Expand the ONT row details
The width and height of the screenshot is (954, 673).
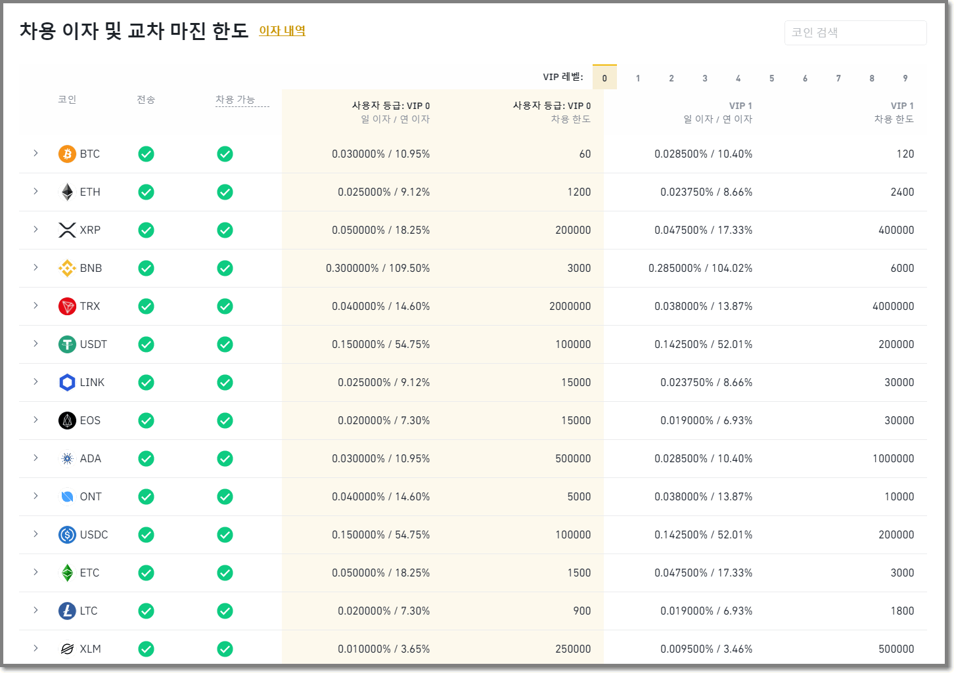click(35, 496)
